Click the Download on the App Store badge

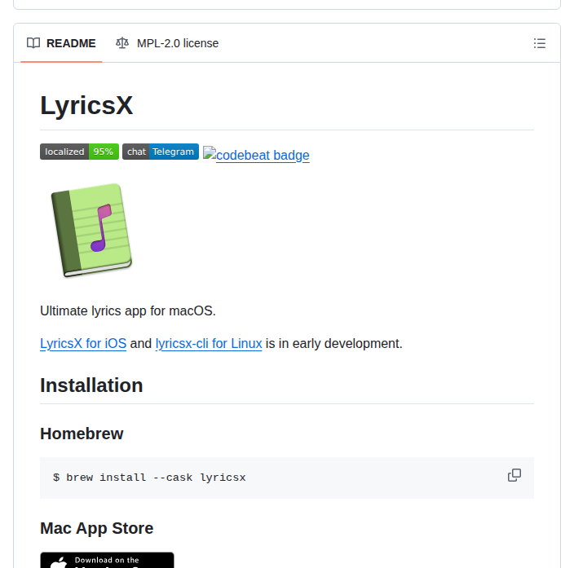pyautogui.click(x=107, y=561)
